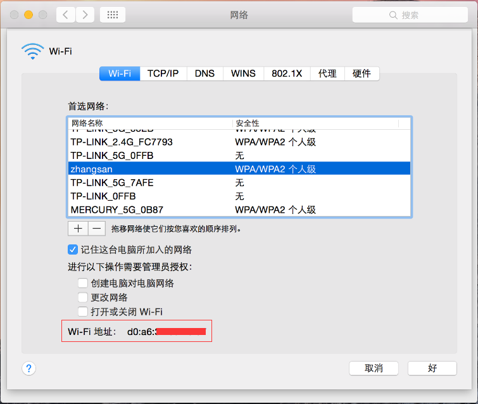Remove selected network with minus button

[96, 228]
